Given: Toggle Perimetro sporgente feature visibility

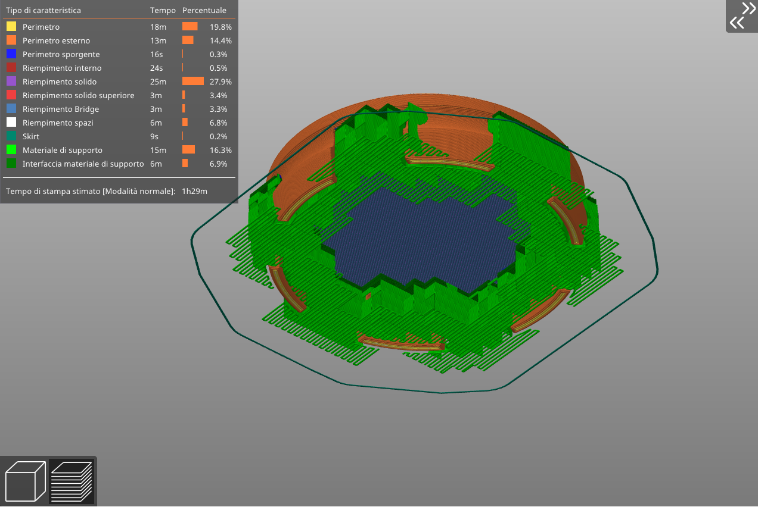Looking at the screenshot, I should [x=119, y=54].
